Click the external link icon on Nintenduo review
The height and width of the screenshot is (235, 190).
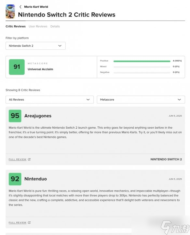[29, 223]
